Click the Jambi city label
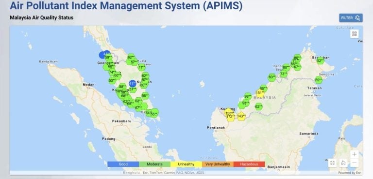 [147, 147]
